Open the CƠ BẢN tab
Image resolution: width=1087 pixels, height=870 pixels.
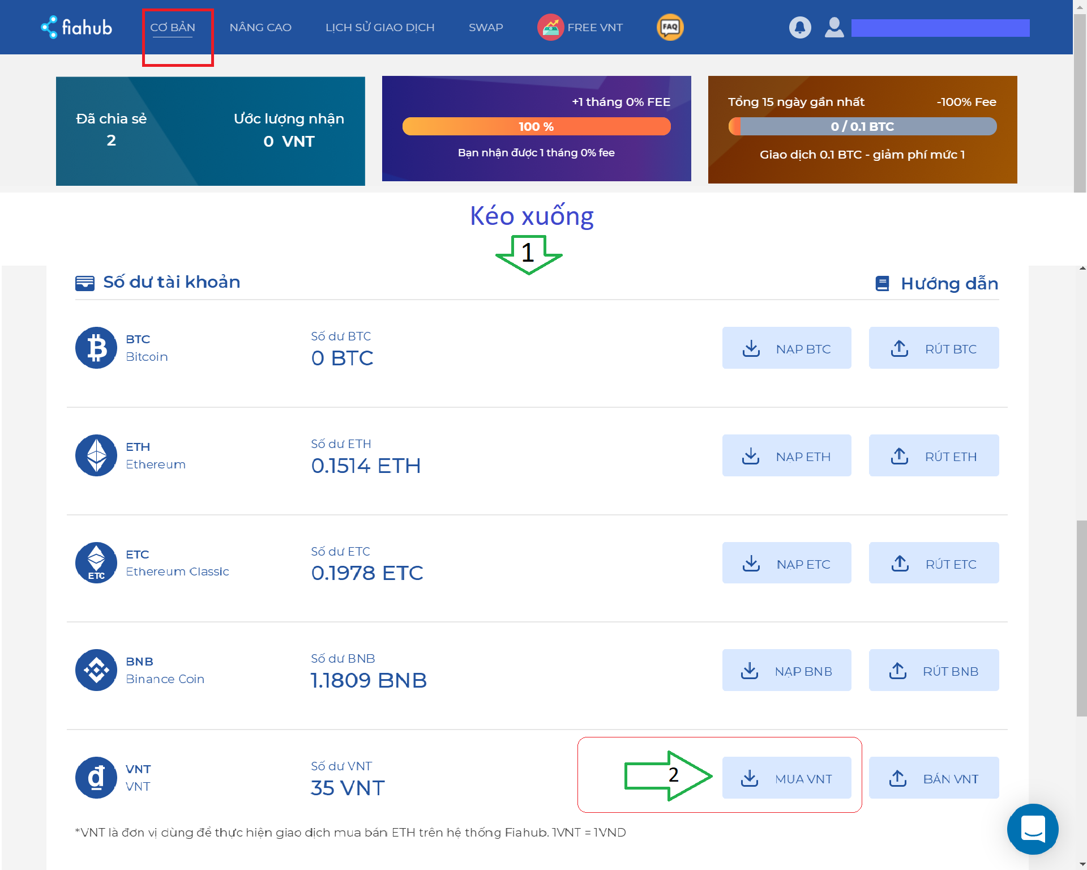pos(173,27)
